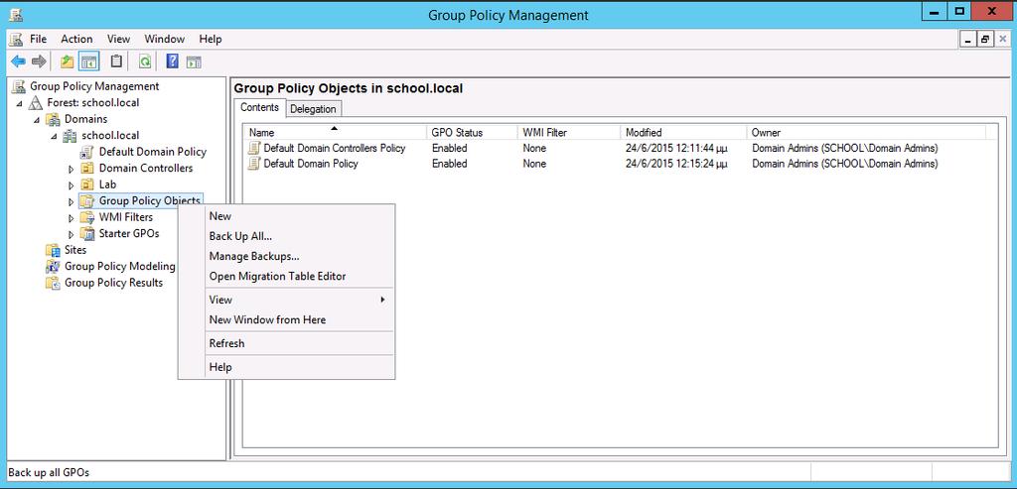Sort list by WMI Filter column

[569, 132]
